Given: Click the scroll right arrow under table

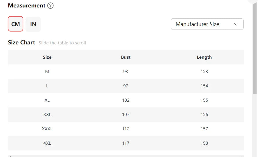Looking at the screenshot, I should click(242, 156).
